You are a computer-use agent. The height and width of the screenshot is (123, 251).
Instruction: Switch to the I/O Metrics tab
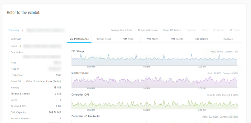coord(202,39)
